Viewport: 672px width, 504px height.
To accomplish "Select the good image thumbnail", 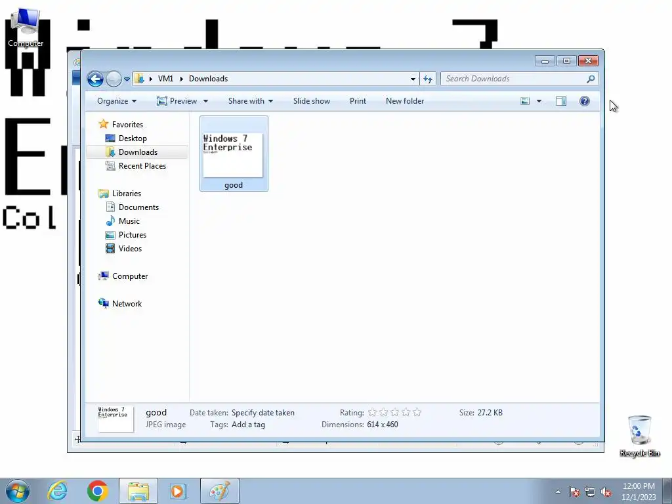I will click(233, 155).
